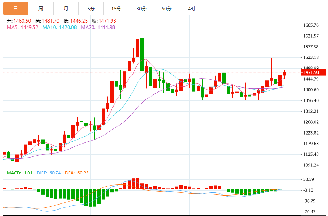The width and height of the screenshot is (328, 216).
Task: Click the 1665.76 price axis label
Action: [x=311, y=25]
